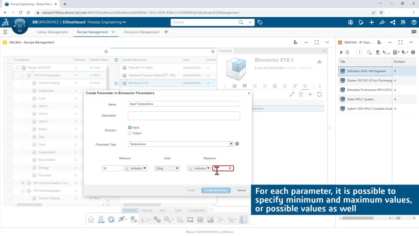The width and height of the screenshot is (419, 236).
Task: Click the Cancel button
Action: 241,190
